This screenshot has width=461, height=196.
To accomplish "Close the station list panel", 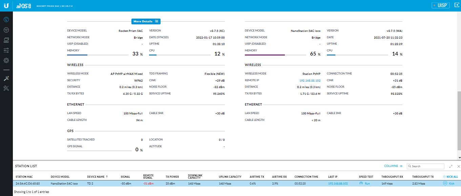I will 459,166.
